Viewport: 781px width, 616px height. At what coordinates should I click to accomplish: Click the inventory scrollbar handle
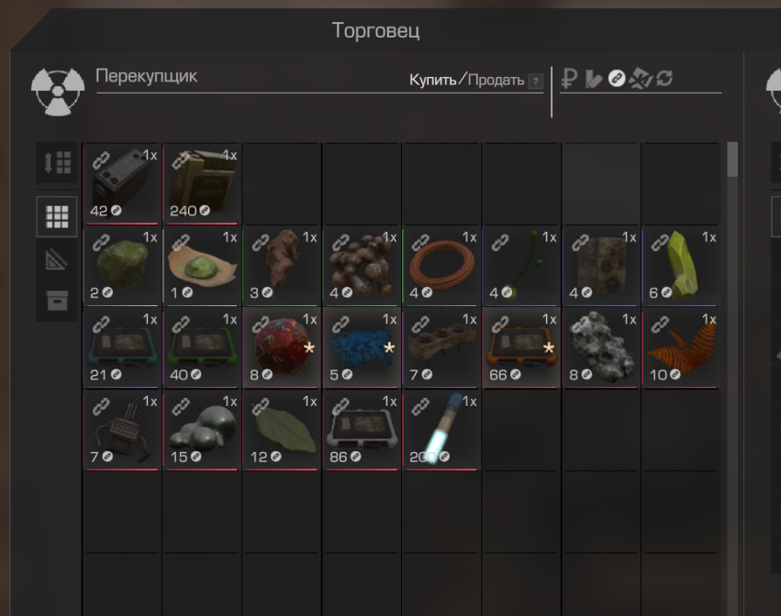(x=732, y=159)
